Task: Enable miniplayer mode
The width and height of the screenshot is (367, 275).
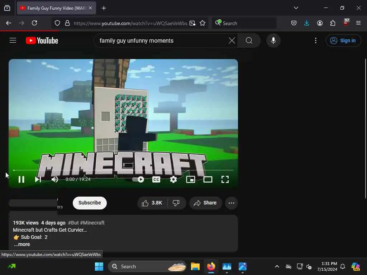Action: click(x=191, y=179)
